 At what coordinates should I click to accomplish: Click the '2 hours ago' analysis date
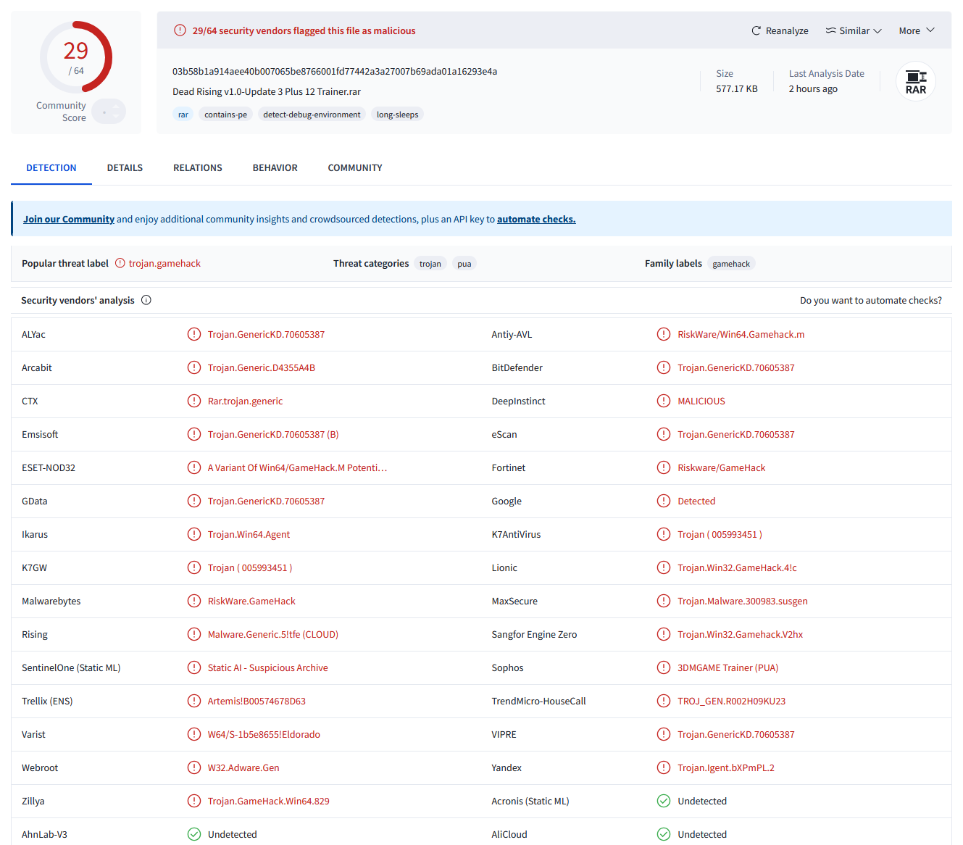[813, 88]
